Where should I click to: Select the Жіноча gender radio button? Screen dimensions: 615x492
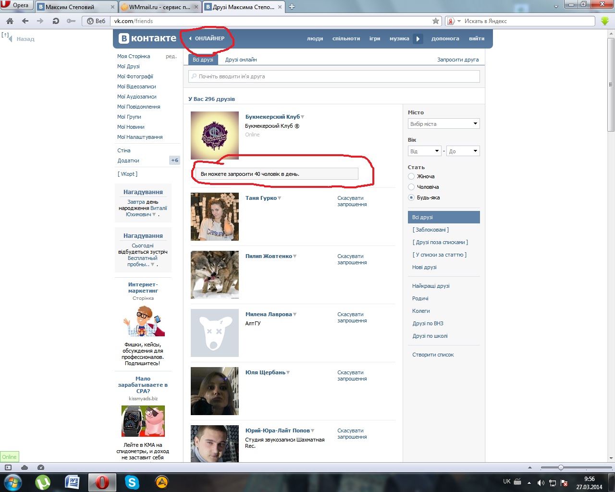tap(411, 176)
